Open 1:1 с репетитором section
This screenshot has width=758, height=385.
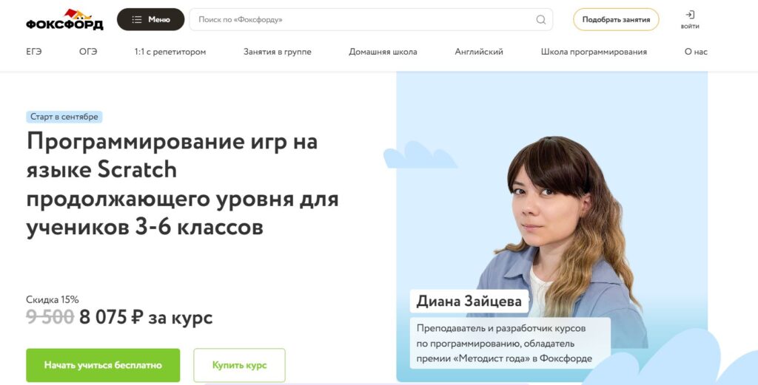170,52
